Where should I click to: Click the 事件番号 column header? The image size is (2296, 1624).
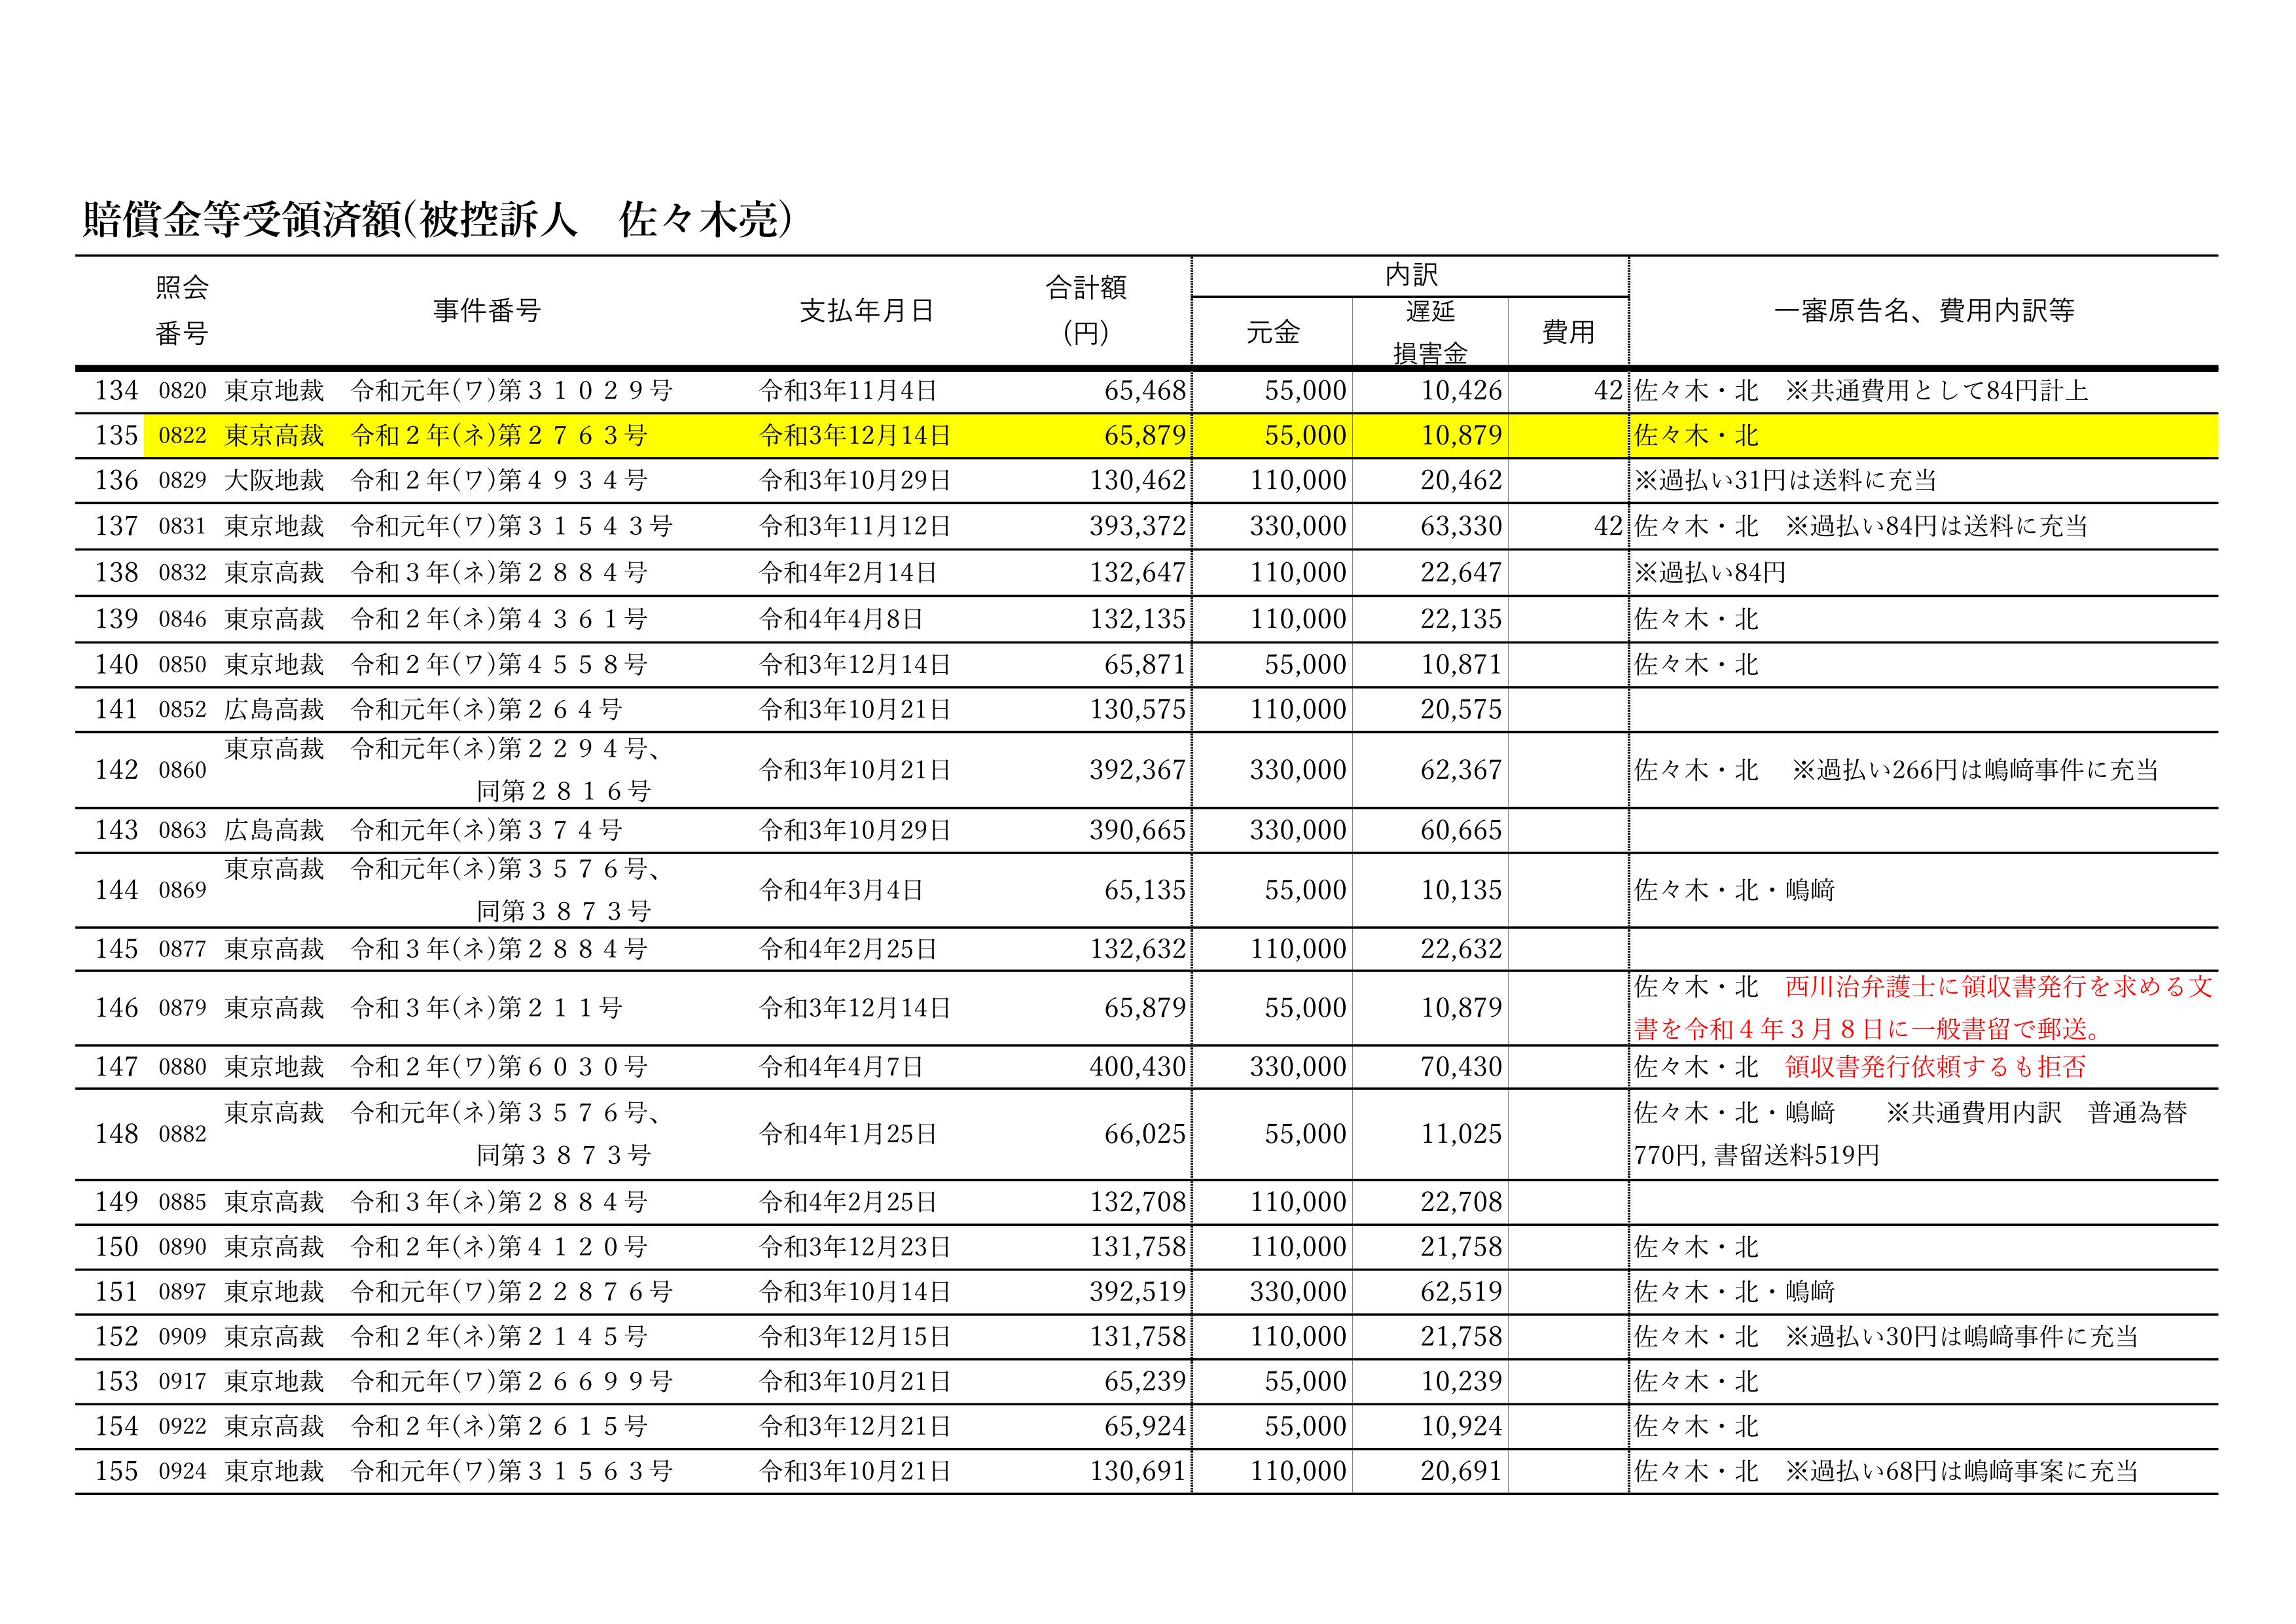pos(487,311)
